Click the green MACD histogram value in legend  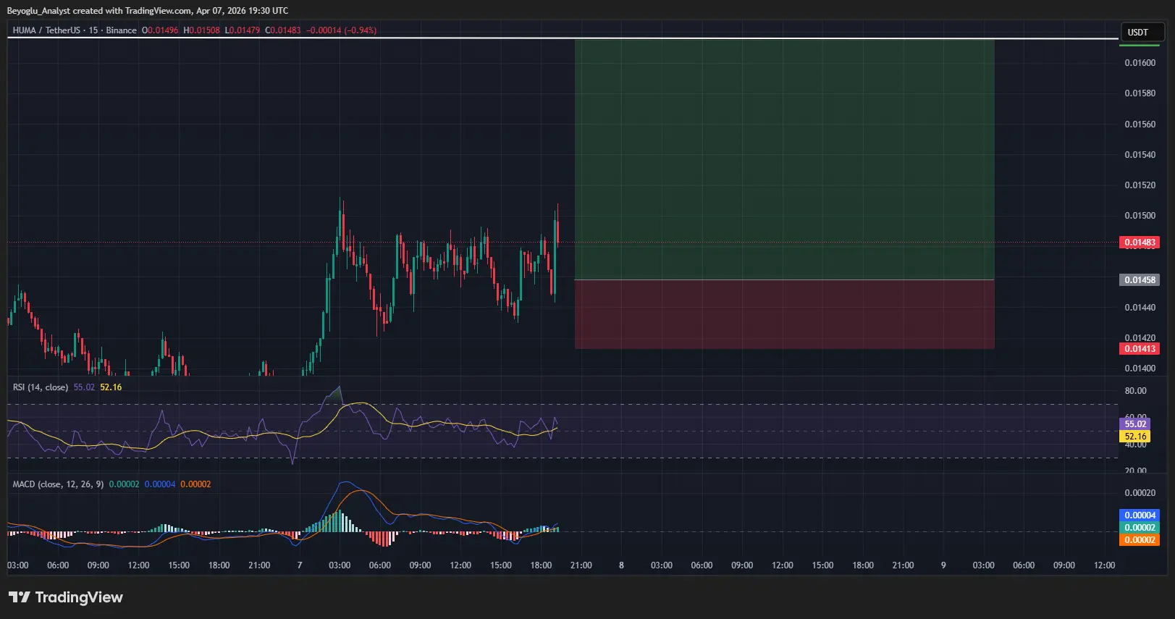124,484
